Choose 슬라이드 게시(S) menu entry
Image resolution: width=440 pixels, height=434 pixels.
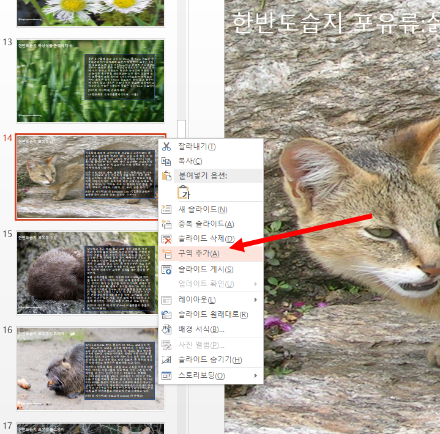click(211, 270)
